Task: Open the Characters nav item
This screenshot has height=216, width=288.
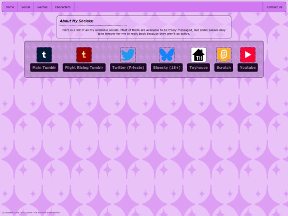Action: pos(62,7)
